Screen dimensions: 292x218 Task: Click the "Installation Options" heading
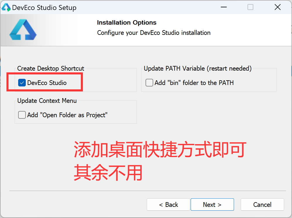[x=127, y=23]
